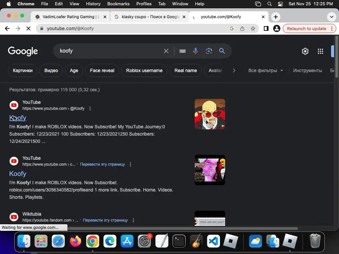Search by image with Google Lens
Image resolution: width=339 pixels, height=254 pixels.
[x=209, y=51]
